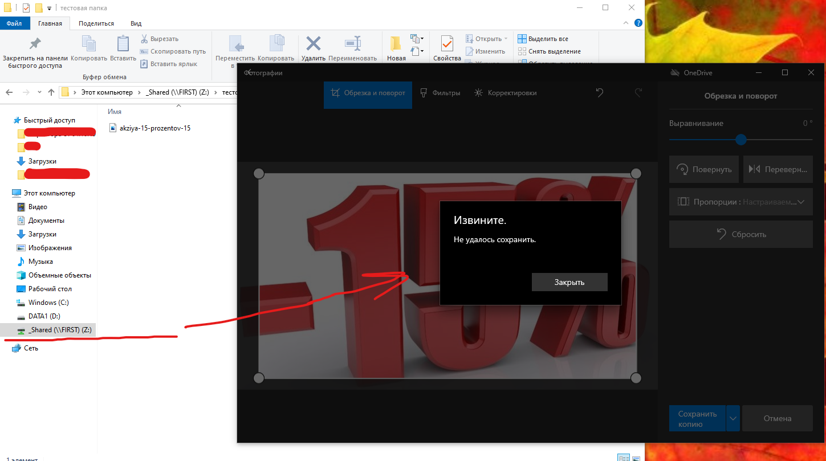Go back in Explorer navigation

coord(10,92)
